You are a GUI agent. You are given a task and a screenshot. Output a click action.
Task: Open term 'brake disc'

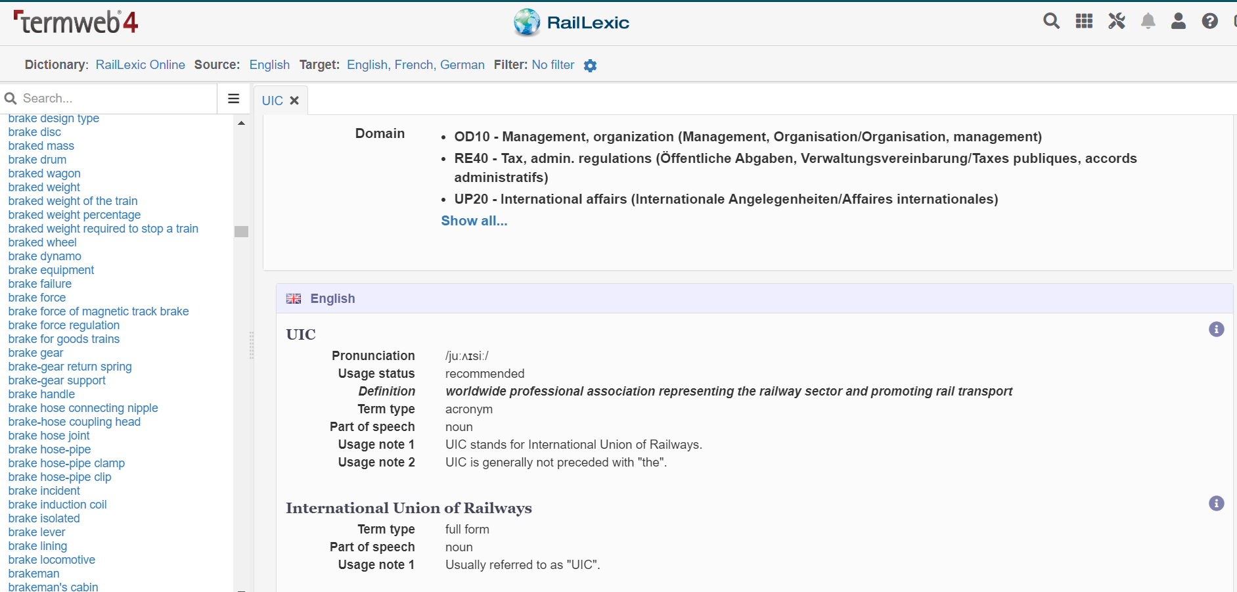coord(35,132)
